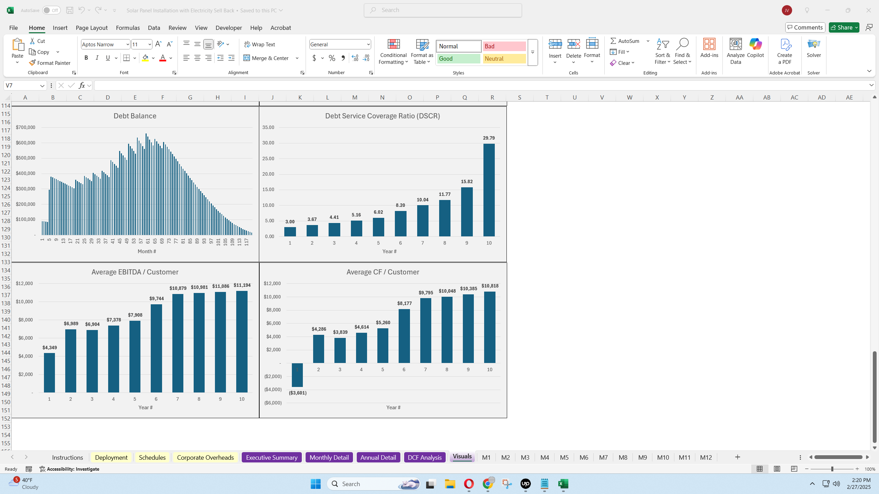This screenshot has width=879, height=494.
Task: Open the Developer ribbon tab
Action: pyautogui.click(x=229, y=28)
